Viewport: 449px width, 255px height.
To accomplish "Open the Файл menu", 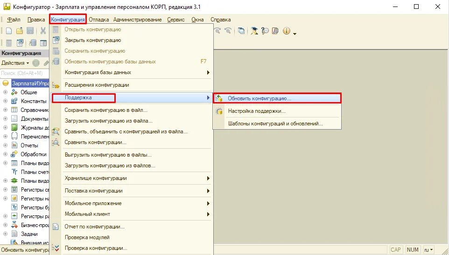I will tap(14, 20).
